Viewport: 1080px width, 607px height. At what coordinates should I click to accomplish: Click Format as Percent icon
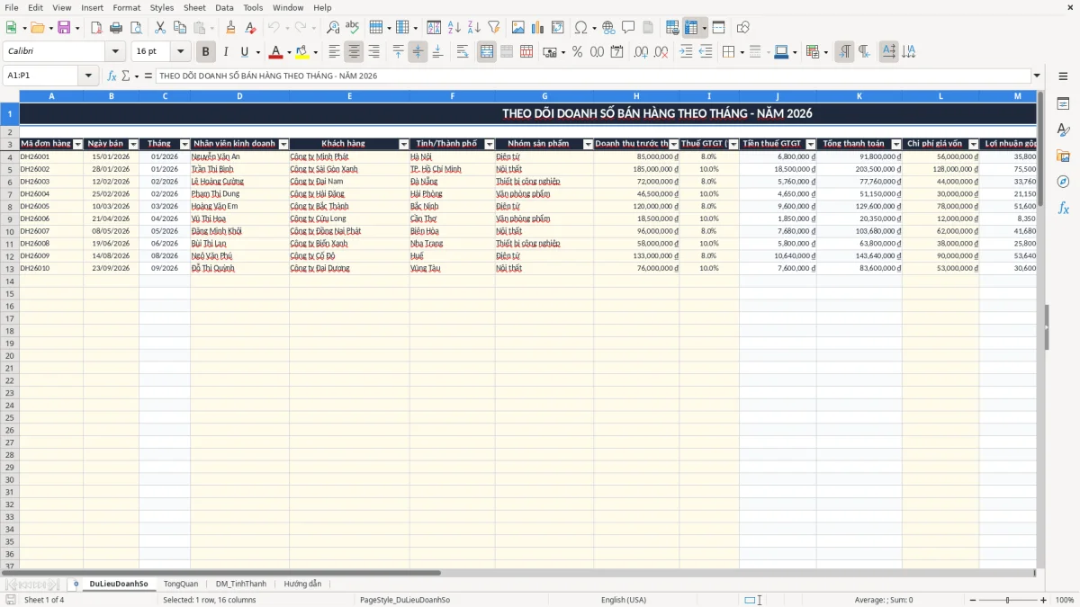577,52
